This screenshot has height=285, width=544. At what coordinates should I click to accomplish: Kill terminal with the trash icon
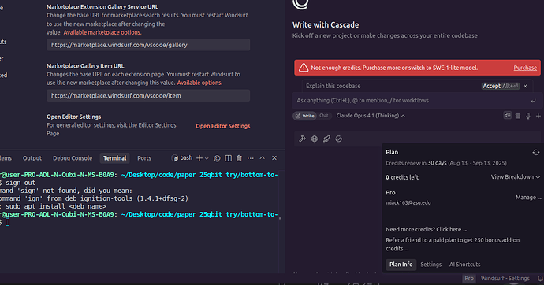pos(239,158)
